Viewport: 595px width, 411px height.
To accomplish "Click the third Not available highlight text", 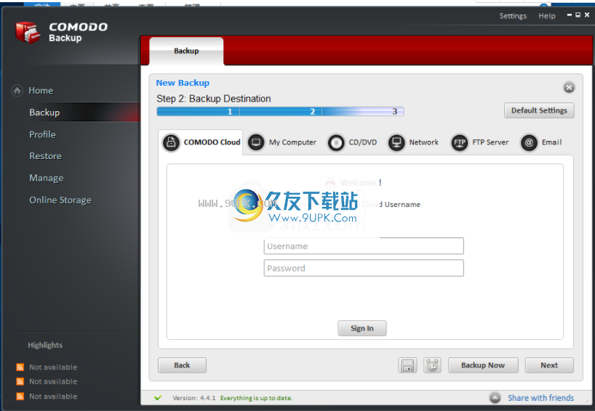I will 53,396.
